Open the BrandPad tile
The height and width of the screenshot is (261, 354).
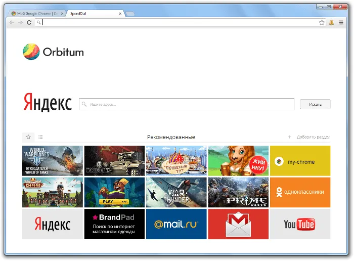pos(114,224)
